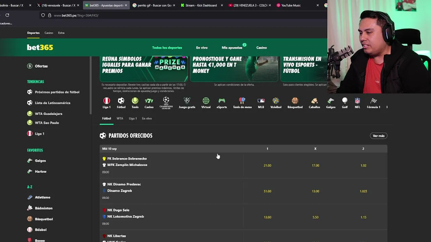The height and width of the screenshot is (242, 431).
Task: Open Mis apuestas in header
Action: click(232, 48)
